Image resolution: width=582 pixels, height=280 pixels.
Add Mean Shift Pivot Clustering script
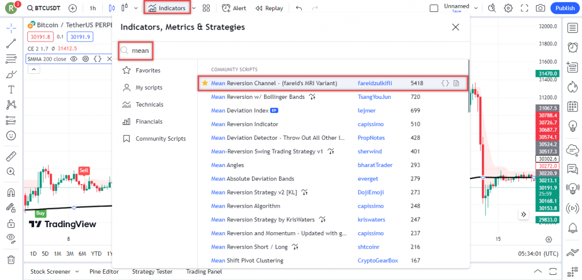pos(332,261)
